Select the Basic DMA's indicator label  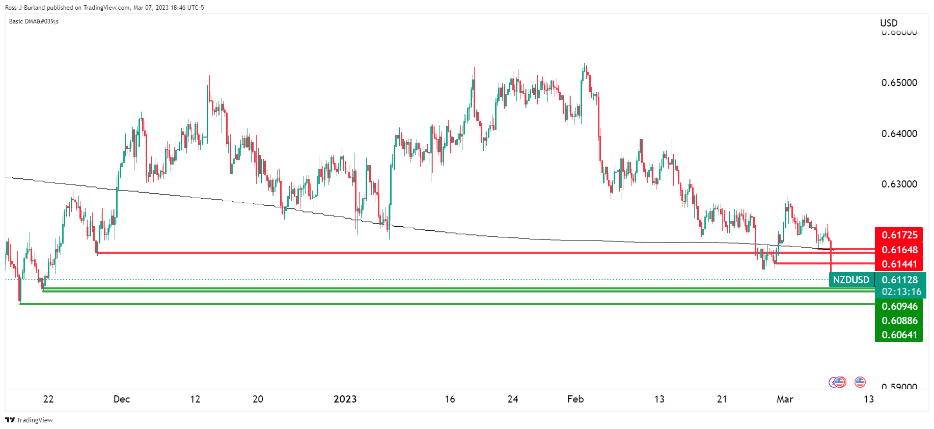click(34, 21)
